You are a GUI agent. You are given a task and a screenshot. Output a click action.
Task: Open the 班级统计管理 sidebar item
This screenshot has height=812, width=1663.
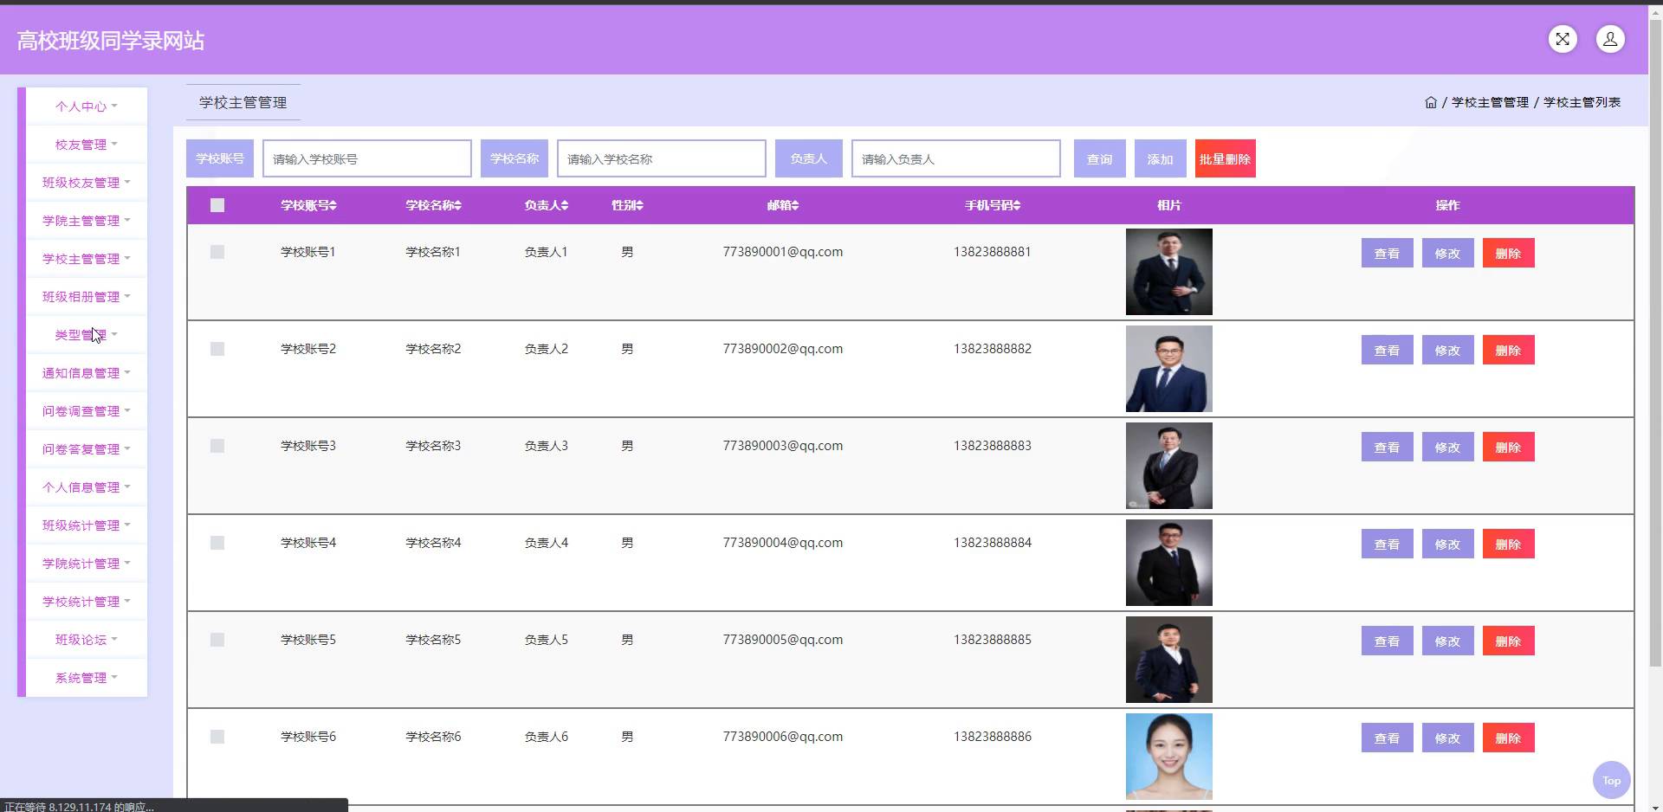(x=87, y=525)
